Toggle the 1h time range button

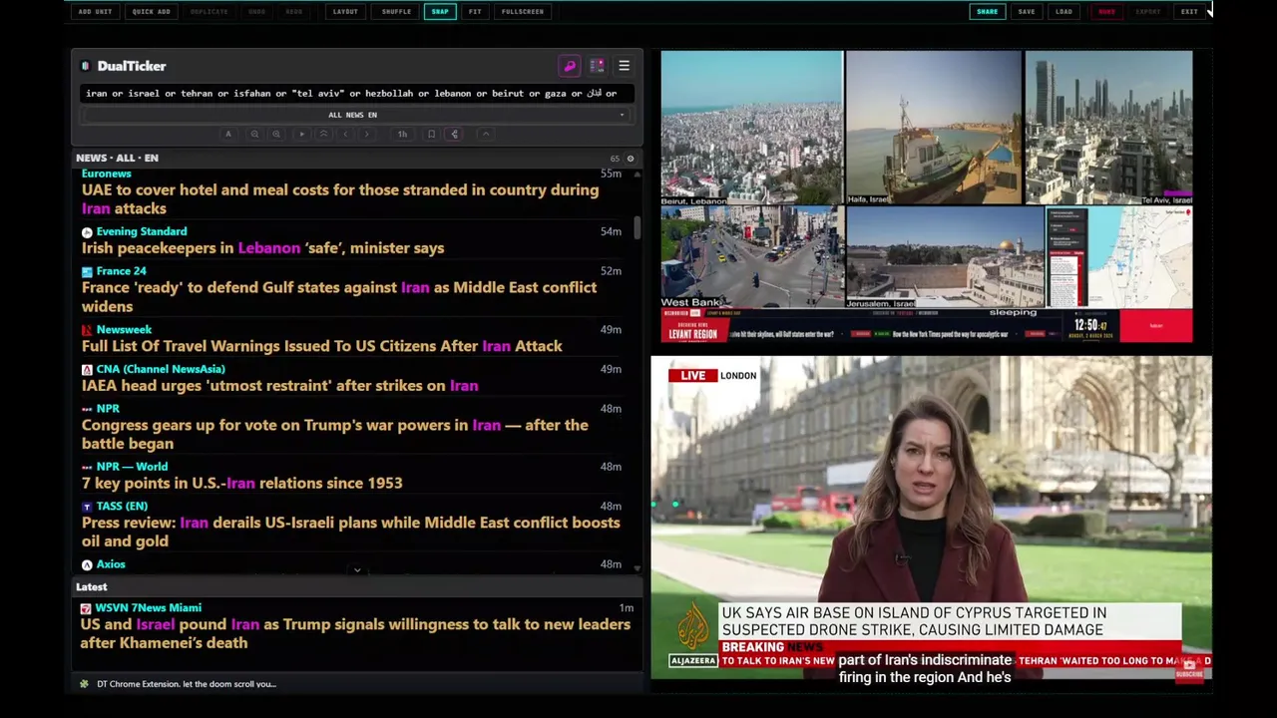(402, 134)
